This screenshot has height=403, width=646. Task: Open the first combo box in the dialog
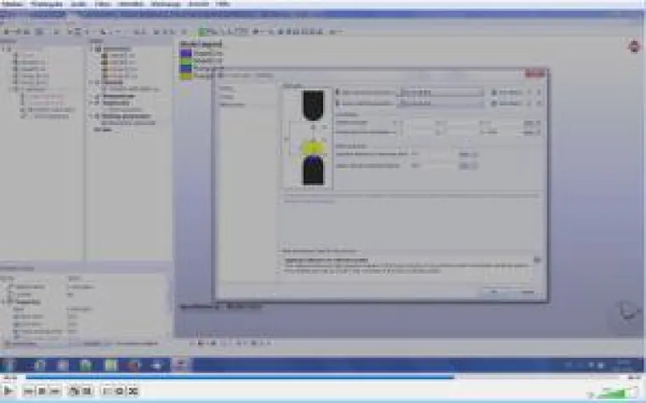click(x=440, y=91)
